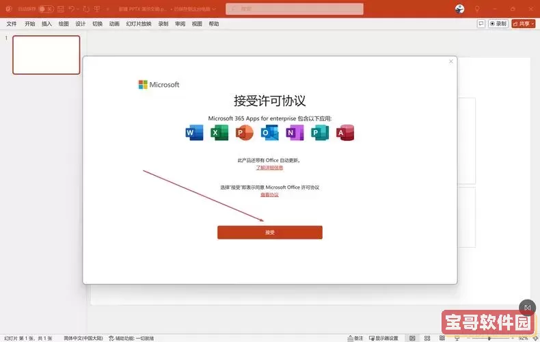Screen dimensions: 540x342
Task: Open the 动画 tab
Action: [114, 23]
